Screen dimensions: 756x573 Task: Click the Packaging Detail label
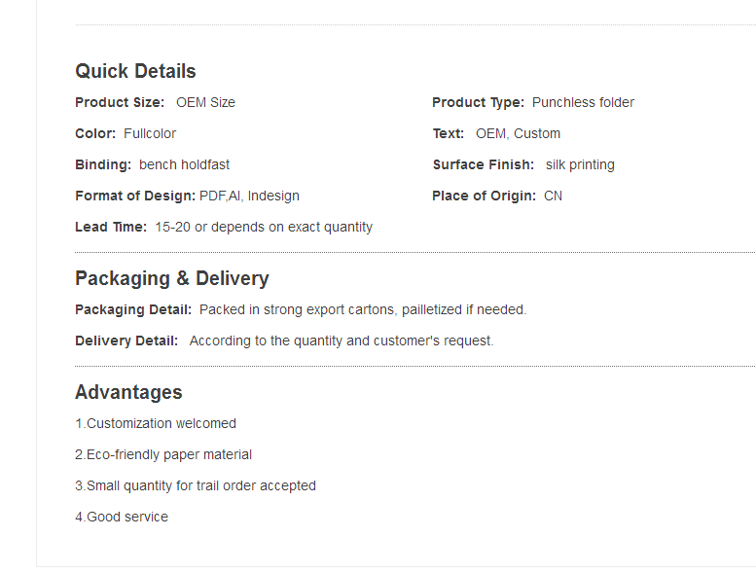[133, 310]
